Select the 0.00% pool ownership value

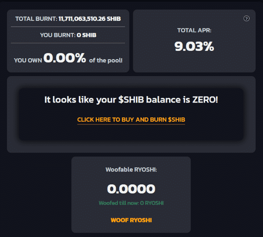64,58
